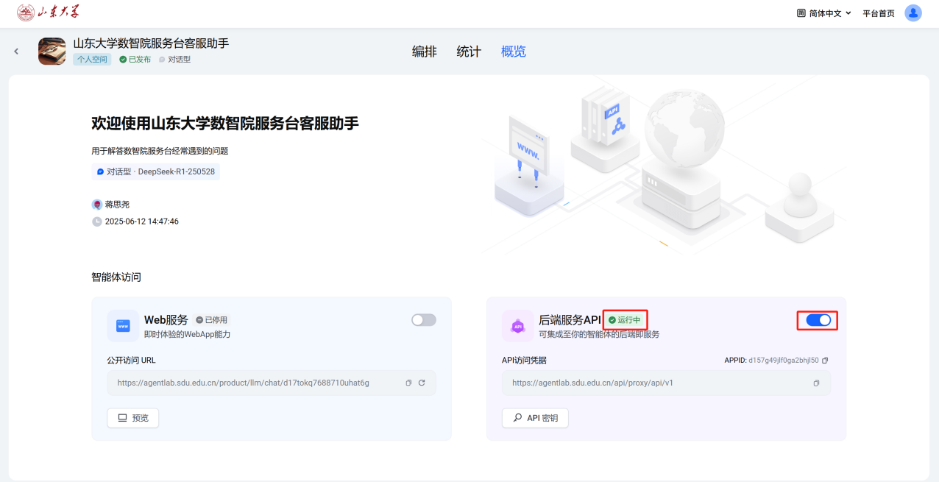Copy the API proxy URL

click(816, 383)
